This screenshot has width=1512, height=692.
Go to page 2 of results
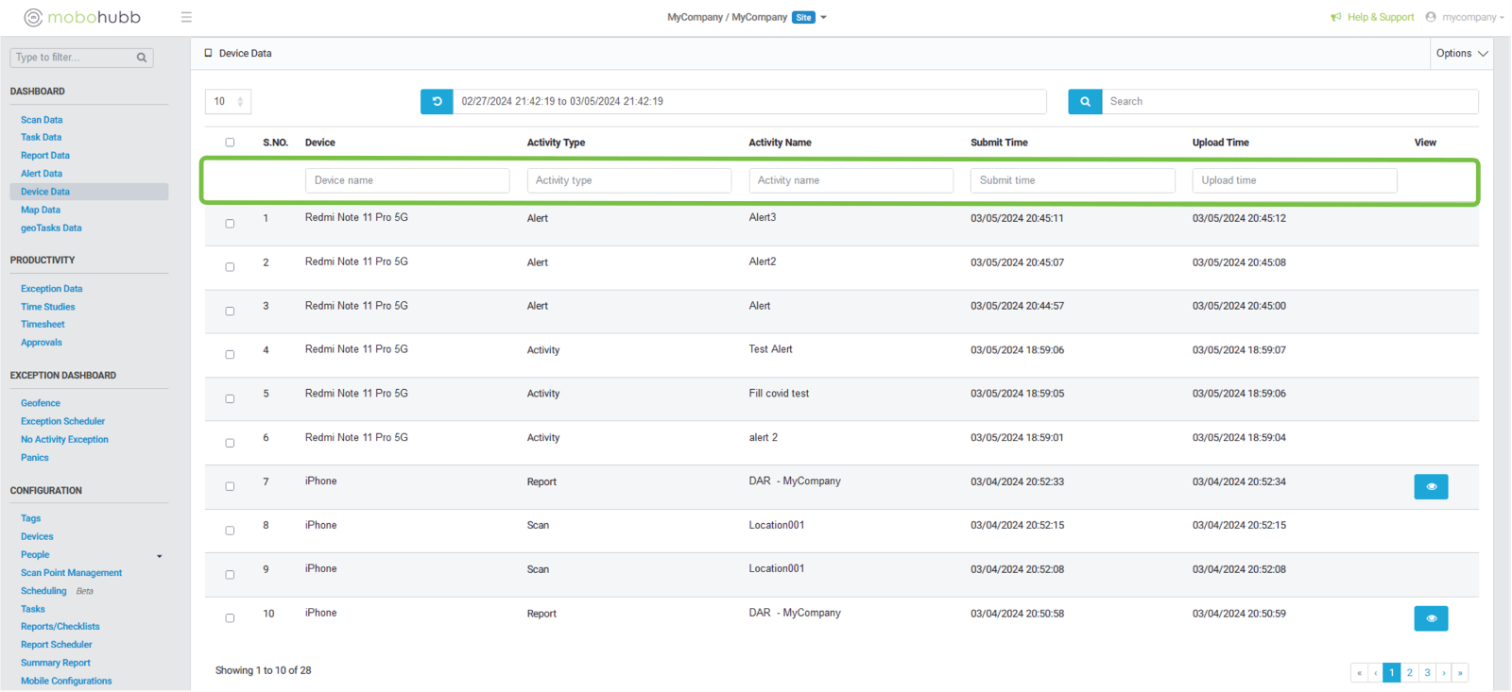(x=1409, y=672)
